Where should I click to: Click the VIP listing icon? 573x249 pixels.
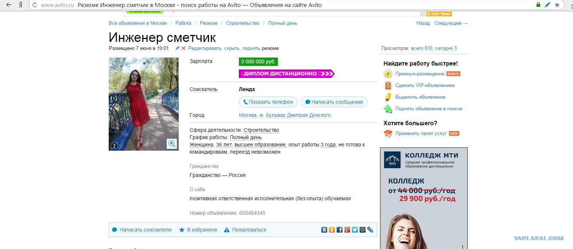[x=388, y=86]
